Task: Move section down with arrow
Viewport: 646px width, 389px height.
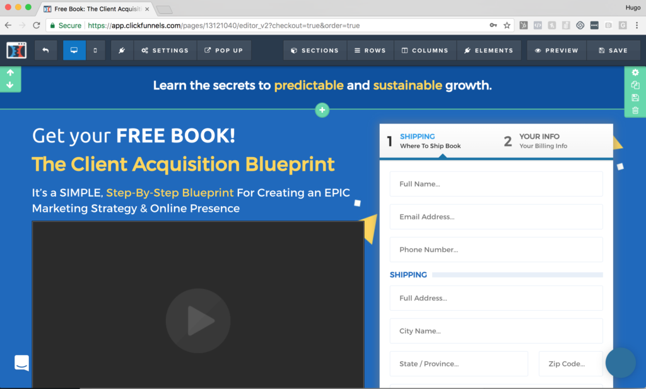Action: click(10, 84)
